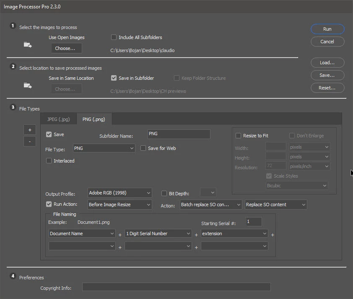Click the Starting Serial # field

tap(254, 221)
